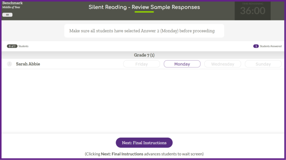Choose the Wednesday answer option
286x160 pixels.
(223, 64)
